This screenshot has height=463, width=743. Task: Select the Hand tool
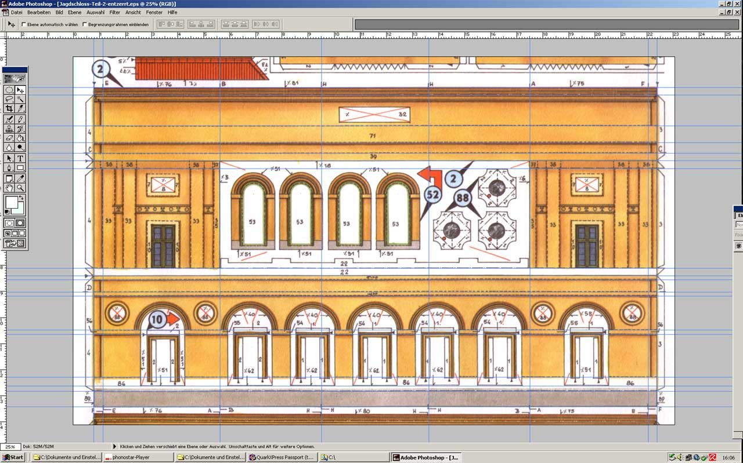9,188
